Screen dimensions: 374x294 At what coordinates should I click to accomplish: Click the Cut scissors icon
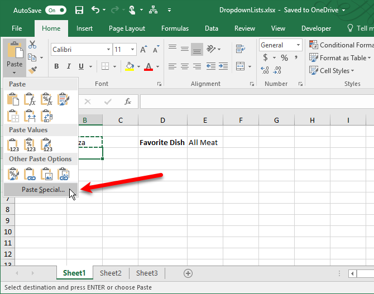pos(32,45)
